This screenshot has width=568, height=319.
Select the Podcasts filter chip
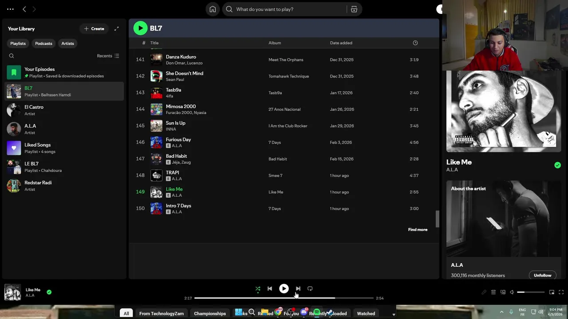(x=43, y=43)
